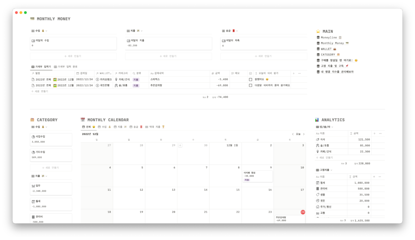Open the 송금 view dropdown at top
The image size is (415, 240).
click(x=237, y=31)
